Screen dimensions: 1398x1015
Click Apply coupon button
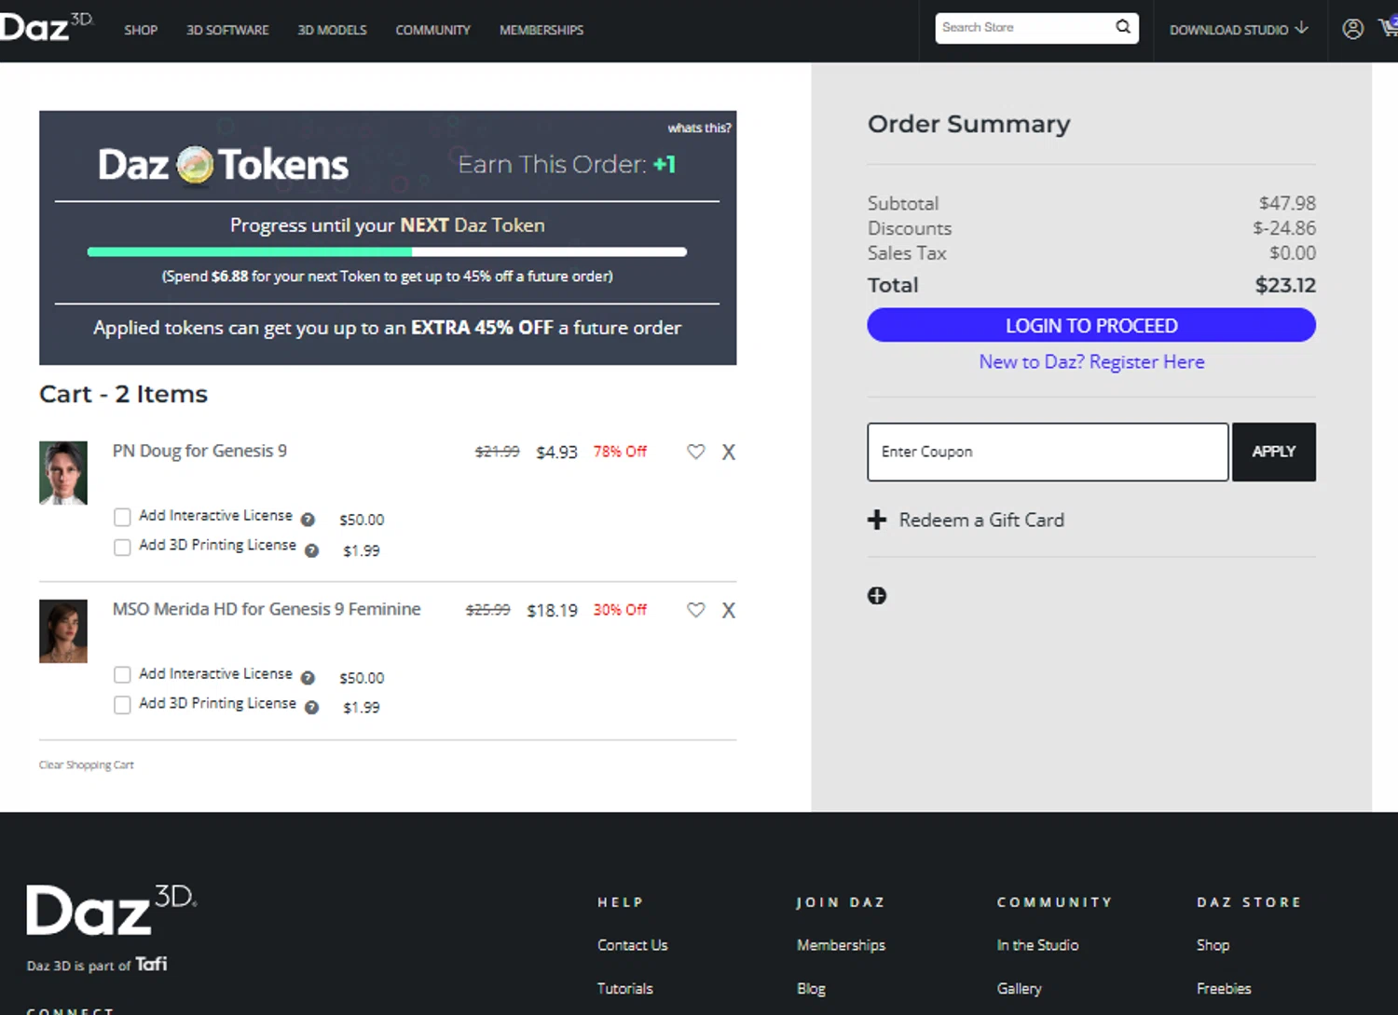(1274, 452)
